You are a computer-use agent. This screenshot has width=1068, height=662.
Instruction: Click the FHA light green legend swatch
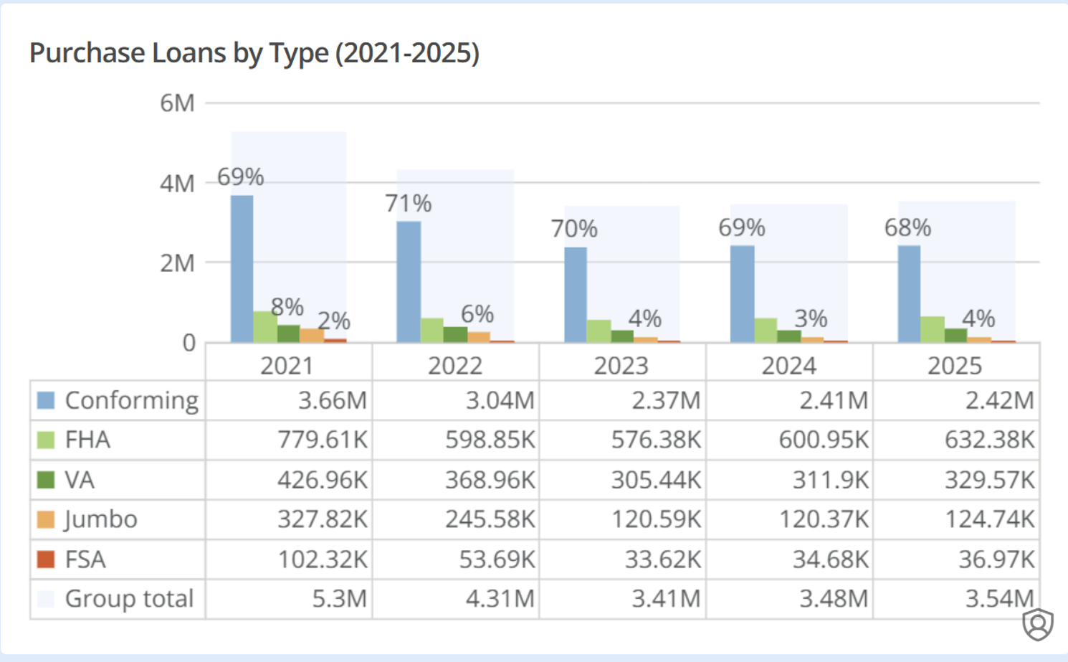point(46,440)
